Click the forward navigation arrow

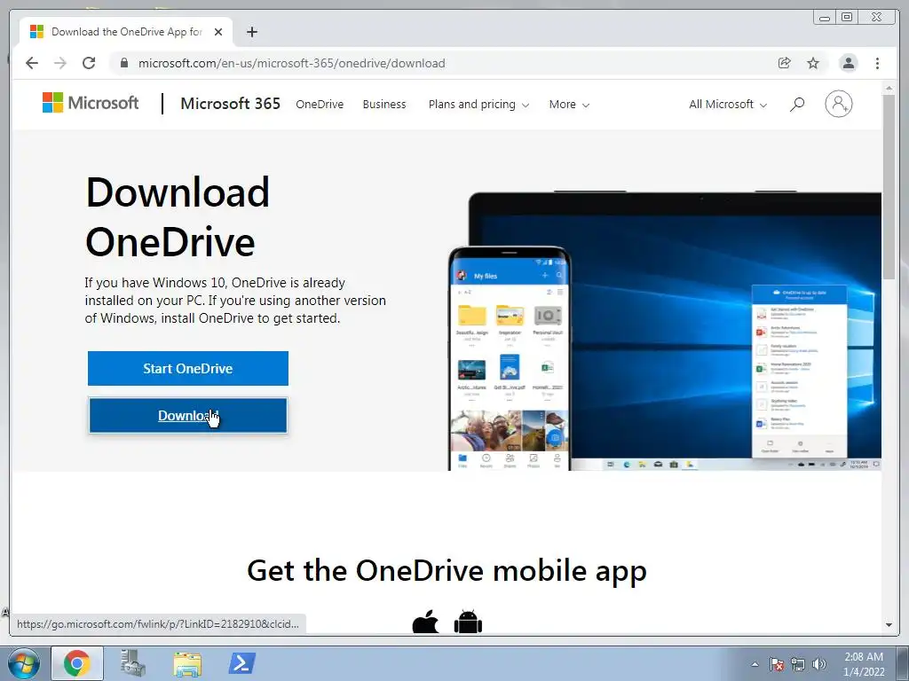click(60, 63)
